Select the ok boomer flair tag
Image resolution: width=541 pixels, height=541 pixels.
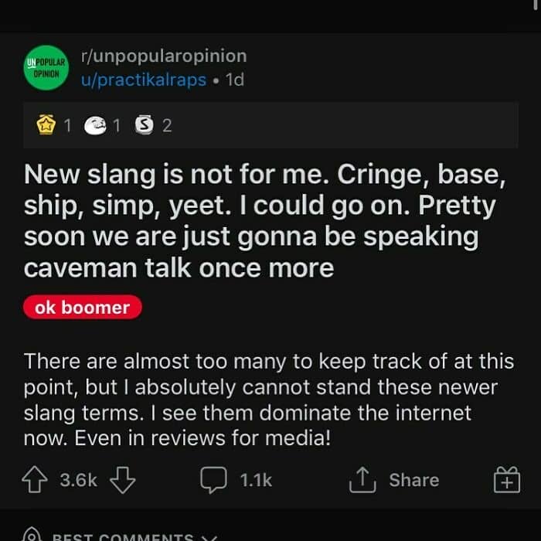coord(83,307)
